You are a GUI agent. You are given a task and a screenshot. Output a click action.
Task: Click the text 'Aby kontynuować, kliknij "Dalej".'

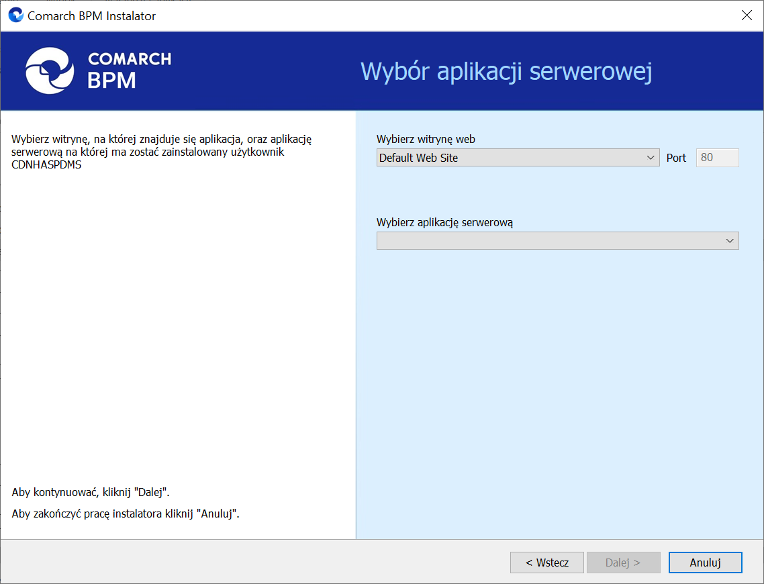(x=91, y=492)
